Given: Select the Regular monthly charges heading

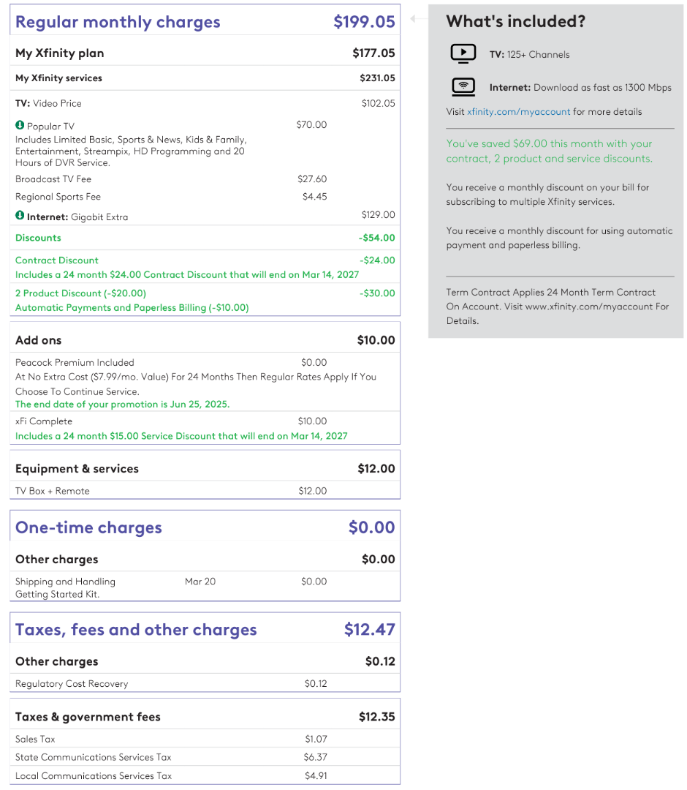Looking at the screenshot, I should pyautogui.click(x=118, y=22).
